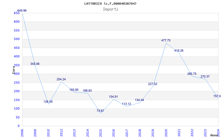Select the 113.12 data label
The height and width of the screenshot is (138, 221).
127,104
